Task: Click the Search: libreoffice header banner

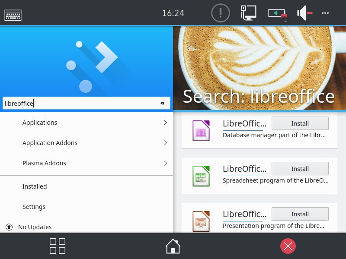Action: tap(259, 68)
